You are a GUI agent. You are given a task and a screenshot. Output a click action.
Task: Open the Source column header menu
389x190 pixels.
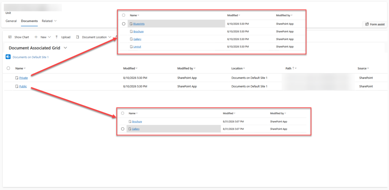pos(368,68)
